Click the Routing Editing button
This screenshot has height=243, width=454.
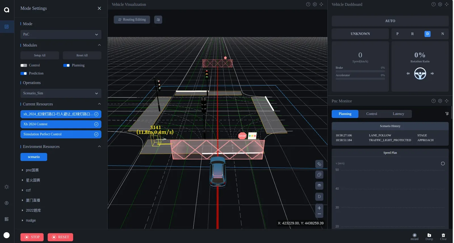coord(132,20)
